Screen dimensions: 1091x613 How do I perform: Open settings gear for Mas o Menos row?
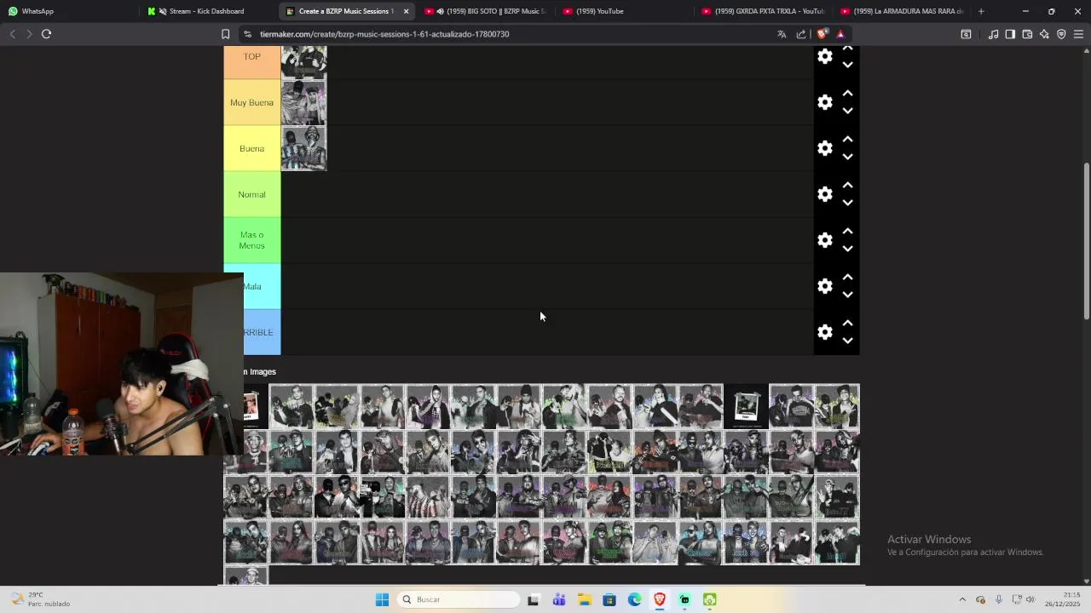(824, 240)
